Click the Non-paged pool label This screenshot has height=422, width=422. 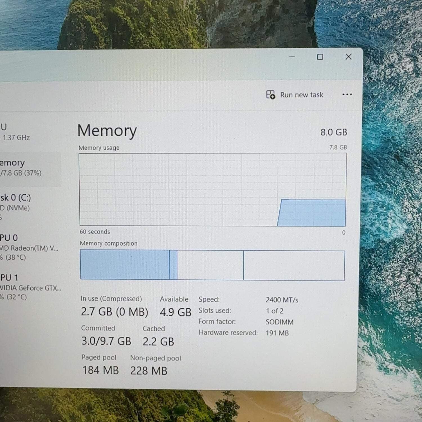point(156,358)
